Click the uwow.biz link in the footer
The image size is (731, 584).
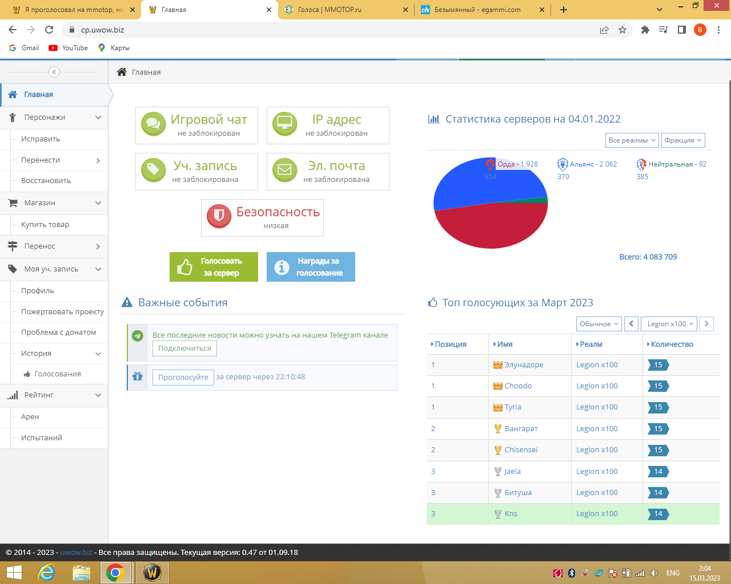[77, 552]
